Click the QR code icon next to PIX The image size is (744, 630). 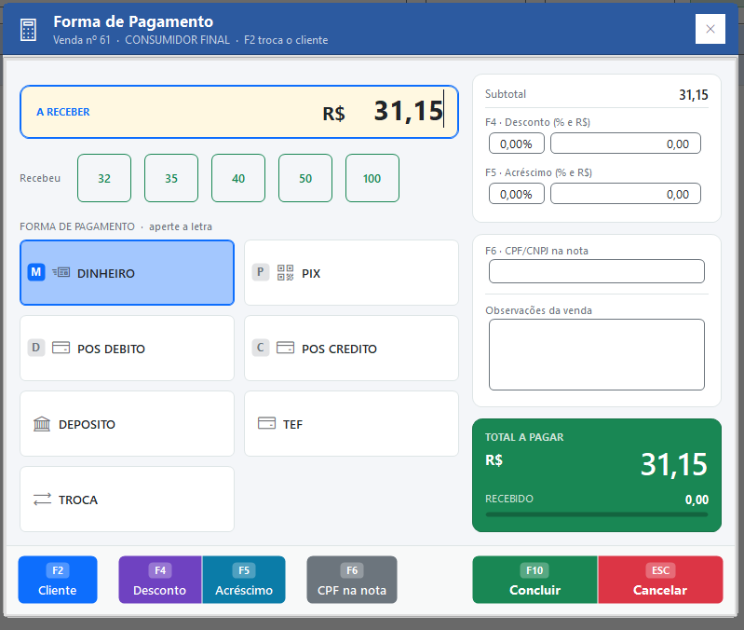[x=285, y=272]
